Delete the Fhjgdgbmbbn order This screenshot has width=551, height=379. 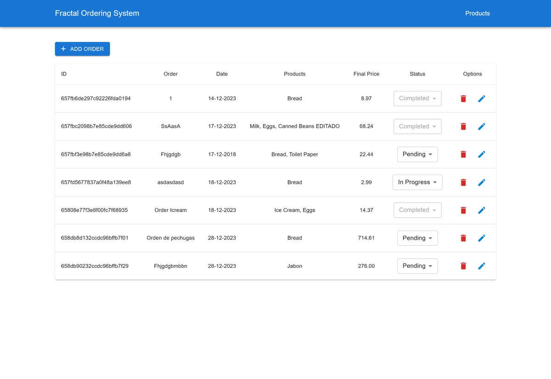point(463,266)
